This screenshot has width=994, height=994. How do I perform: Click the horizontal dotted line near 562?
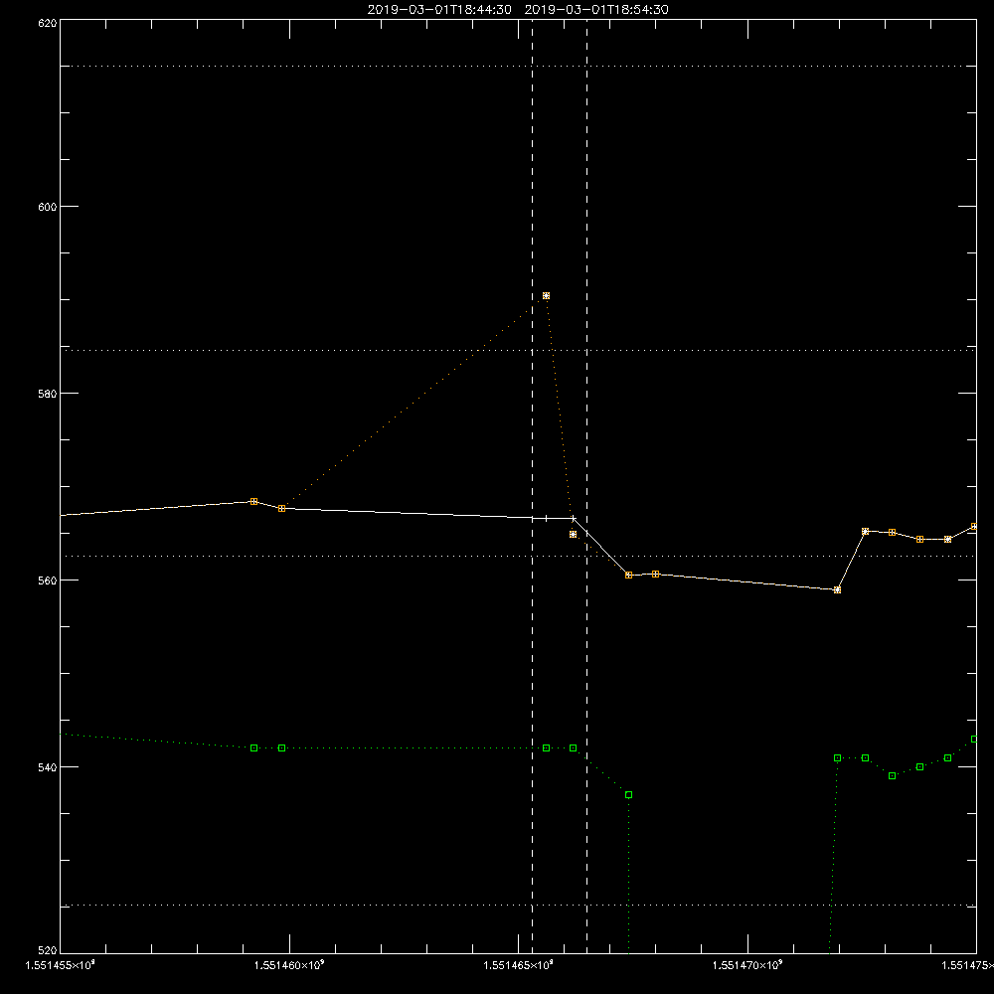tap(518, 556)
